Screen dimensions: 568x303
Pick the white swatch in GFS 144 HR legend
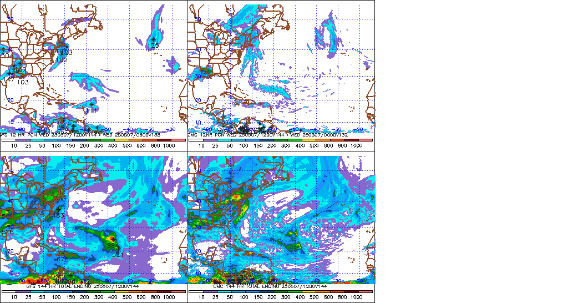coord(9,291)
